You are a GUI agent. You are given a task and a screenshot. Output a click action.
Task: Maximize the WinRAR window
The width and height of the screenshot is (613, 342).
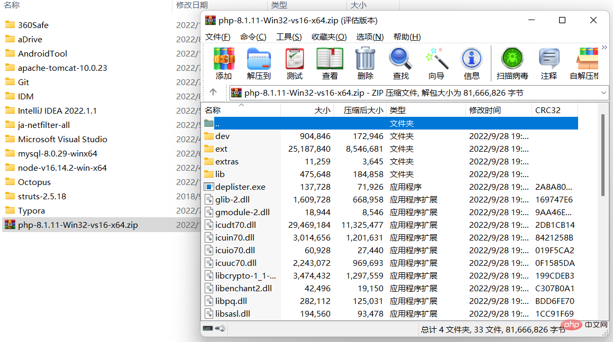click(562, 20)
